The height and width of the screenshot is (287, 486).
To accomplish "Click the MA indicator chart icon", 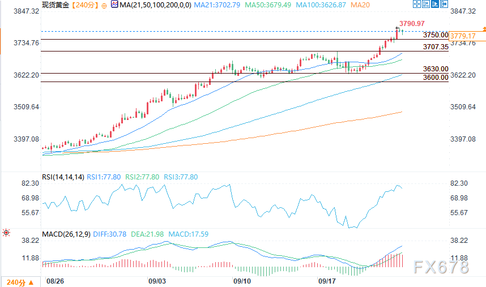I will coord(114,5).
